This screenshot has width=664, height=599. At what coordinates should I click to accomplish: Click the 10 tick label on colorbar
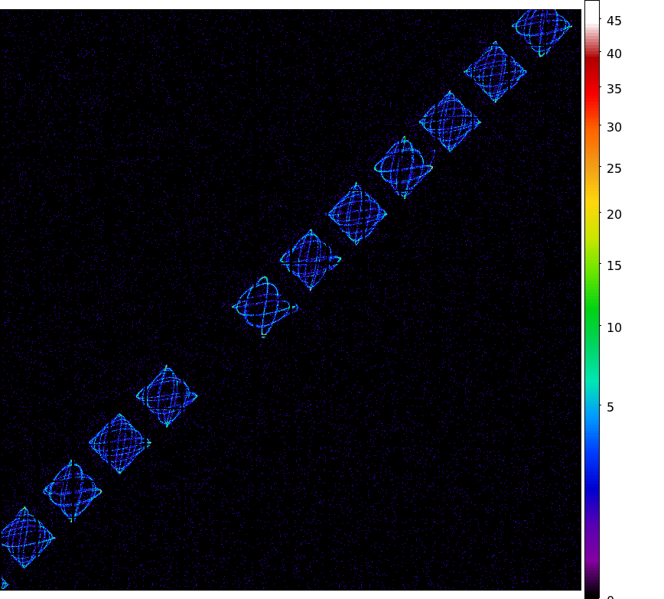614,327
